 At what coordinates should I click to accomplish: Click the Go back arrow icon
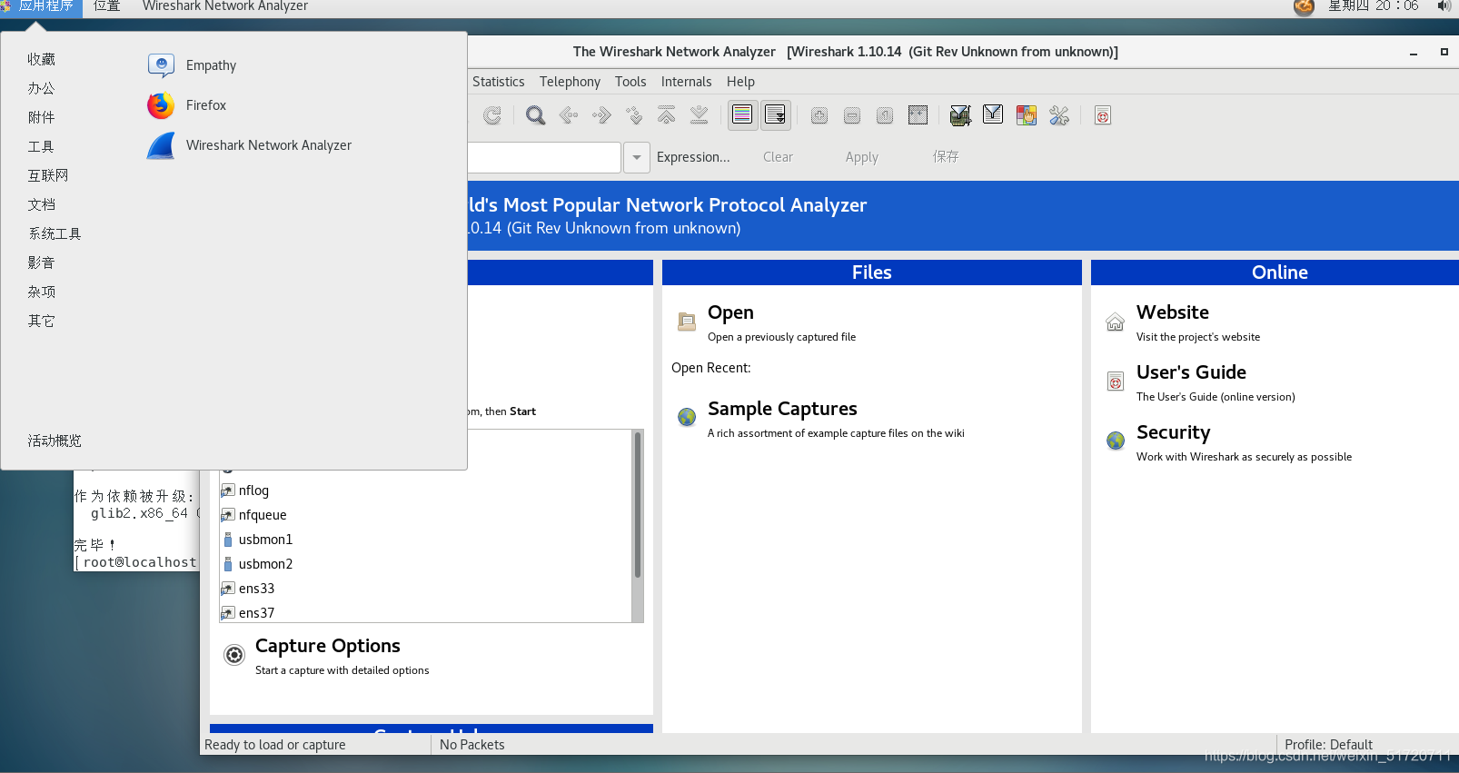tap(569, 115)
